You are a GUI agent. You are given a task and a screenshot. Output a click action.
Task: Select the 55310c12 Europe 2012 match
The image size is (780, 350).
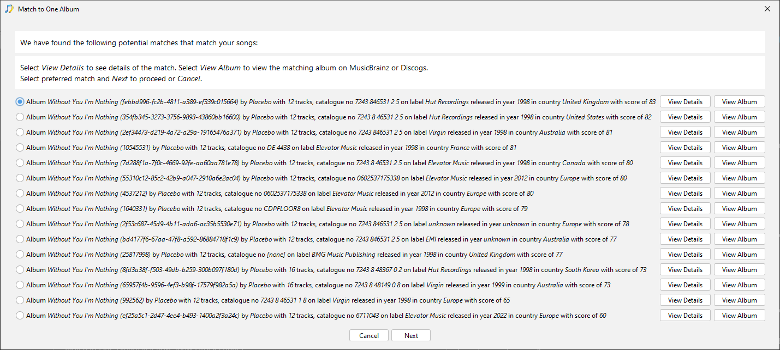tap(20, 178)
